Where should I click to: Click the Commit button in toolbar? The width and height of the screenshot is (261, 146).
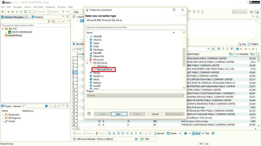(x=39, y=12)
